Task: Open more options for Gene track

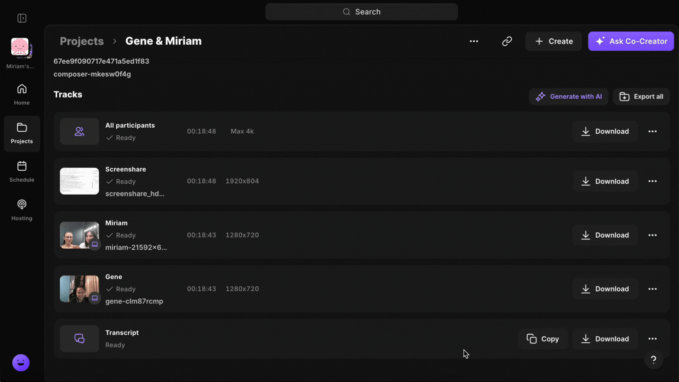Action: 652,289
